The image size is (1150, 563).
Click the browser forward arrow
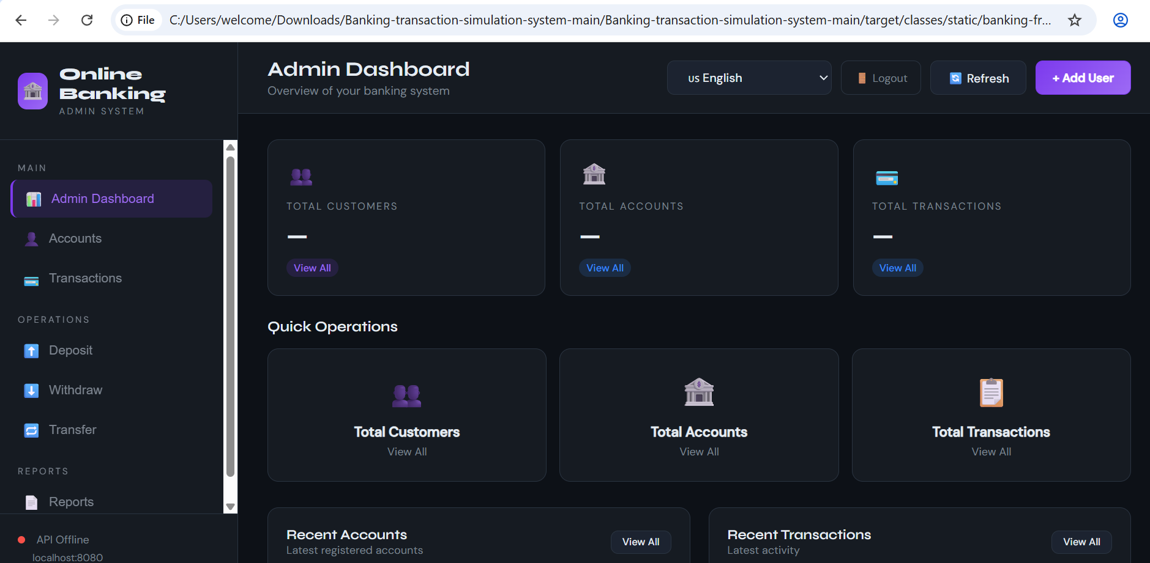54,20
